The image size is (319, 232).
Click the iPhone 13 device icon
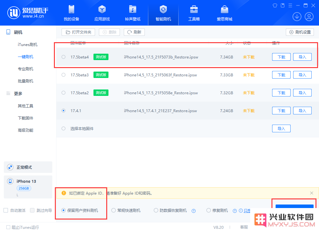click(10, 181)
